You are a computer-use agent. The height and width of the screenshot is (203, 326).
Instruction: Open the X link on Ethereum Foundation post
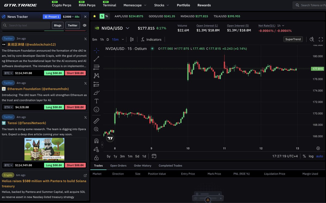tap(86, 83)
